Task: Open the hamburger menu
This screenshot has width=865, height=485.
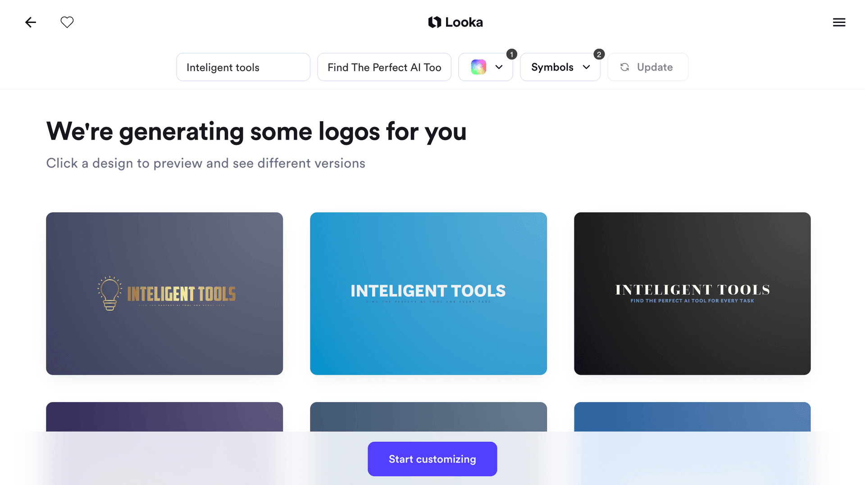Action: (x=839, y=22)
